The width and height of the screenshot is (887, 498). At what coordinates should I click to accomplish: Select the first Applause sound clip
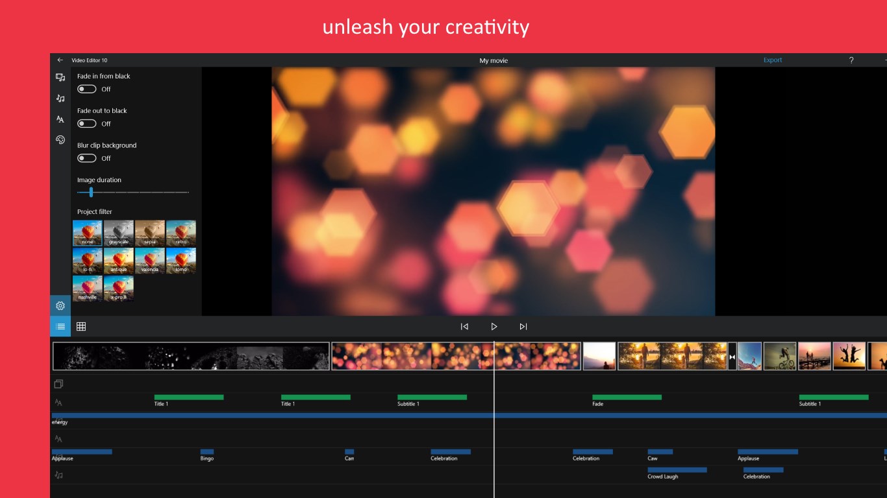[x=82, y=452]
